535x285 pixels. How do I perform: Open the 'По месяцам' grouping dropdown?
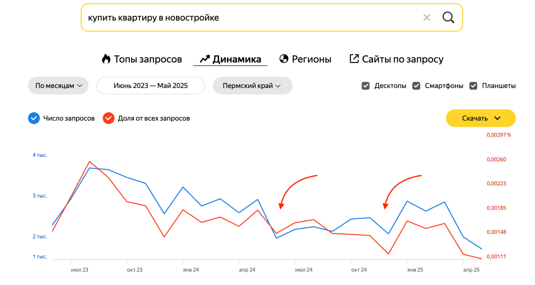pos(58,86)
